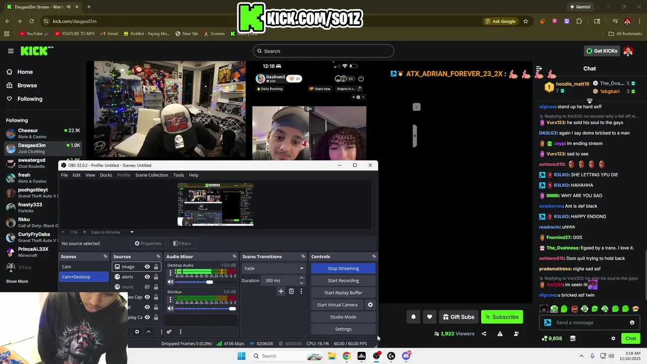Zoom in the OBS preview plus icon

point(84,232)
